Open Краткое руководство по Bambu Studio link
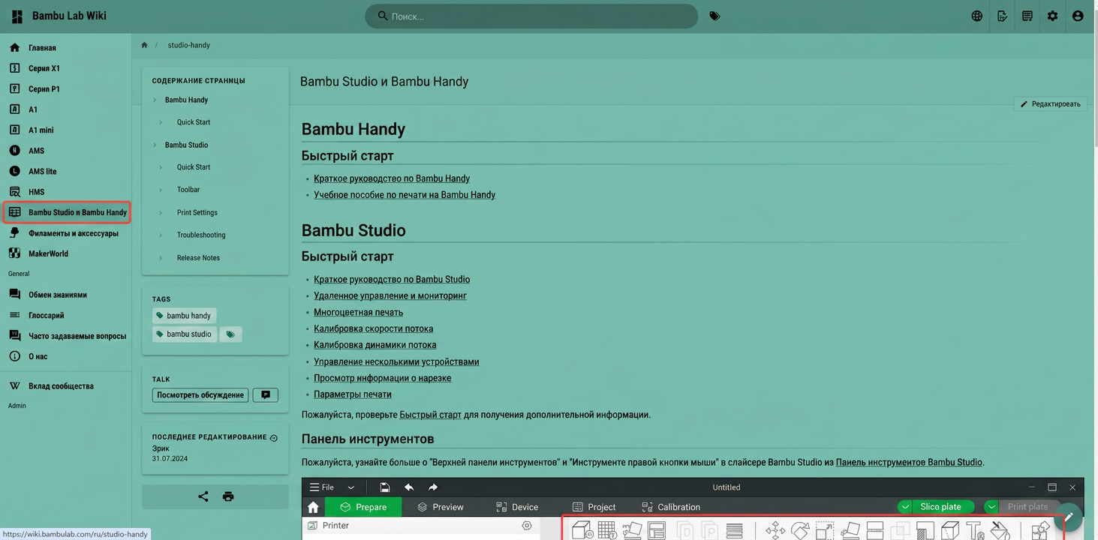 [x=392, y=280]
